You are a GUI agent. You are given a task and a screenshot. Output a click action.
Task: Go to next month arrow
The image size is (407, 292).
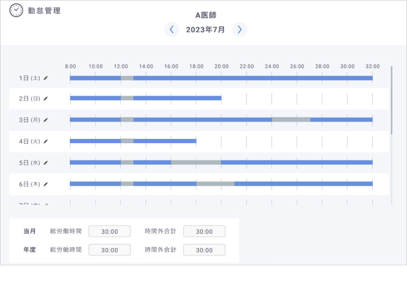[x=240, y=29]
